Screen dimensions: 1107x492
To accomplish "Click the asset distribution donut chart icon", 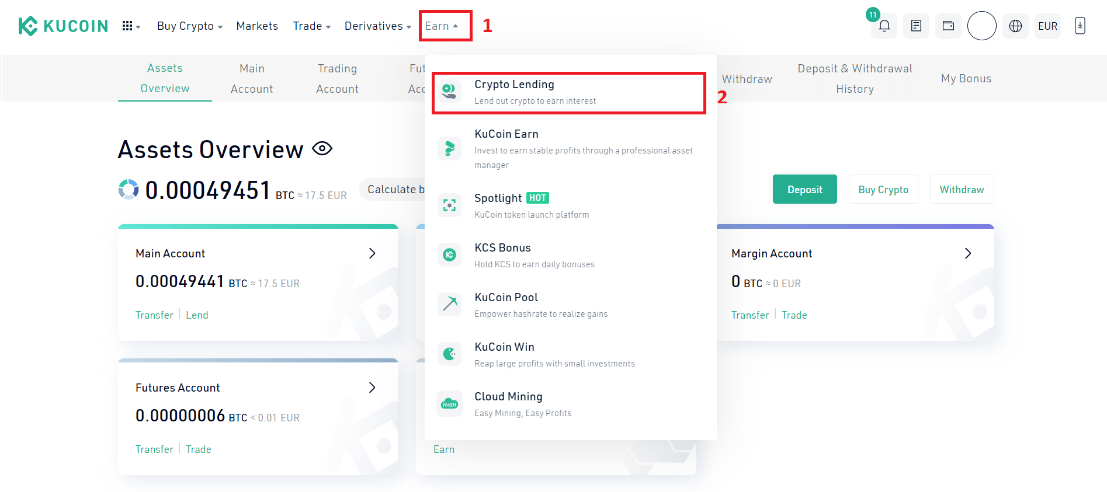I will click(129, 189).
